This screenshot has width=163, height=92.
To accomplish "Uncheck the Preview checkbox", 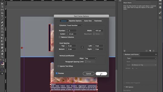I will 57,73.
